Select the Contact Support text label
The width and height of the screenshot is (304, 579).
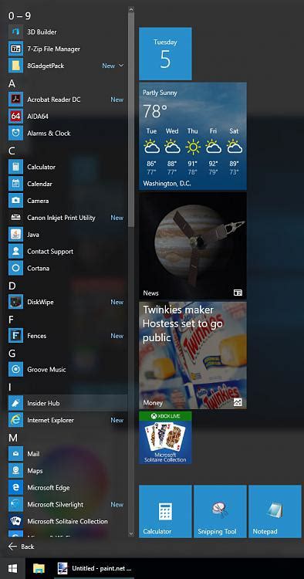click(x=50, y=252)
